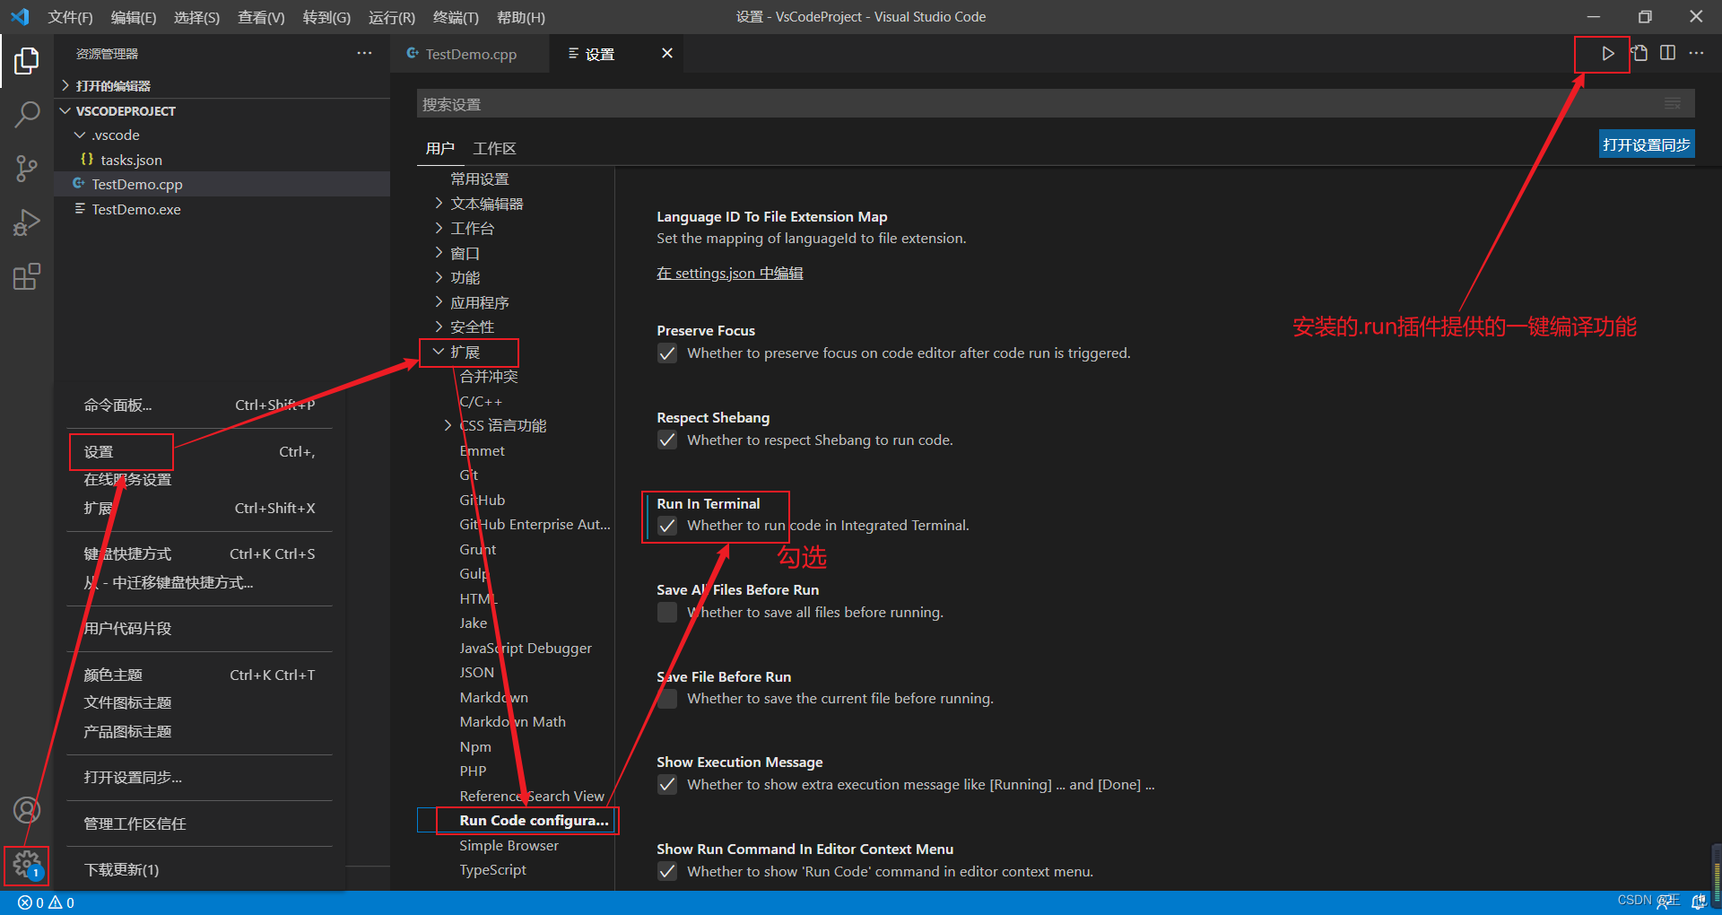1722x915 pixels.
Task: Enable Save File Before Run checkbox
Action: (667, 699)
